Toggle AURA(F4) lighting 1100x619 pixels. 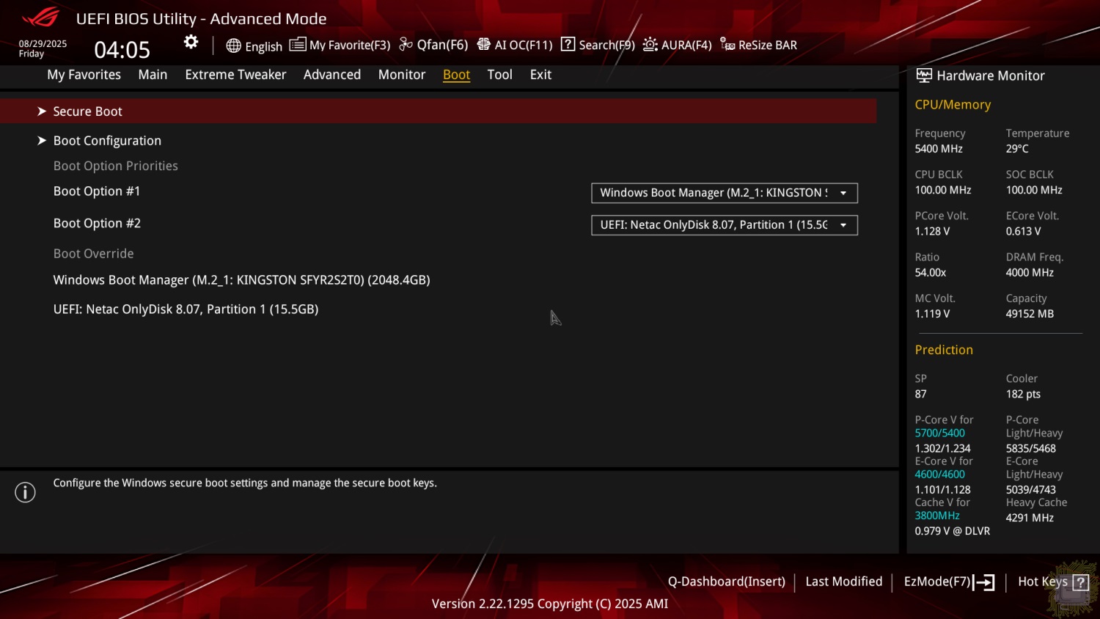coord(678,45)
